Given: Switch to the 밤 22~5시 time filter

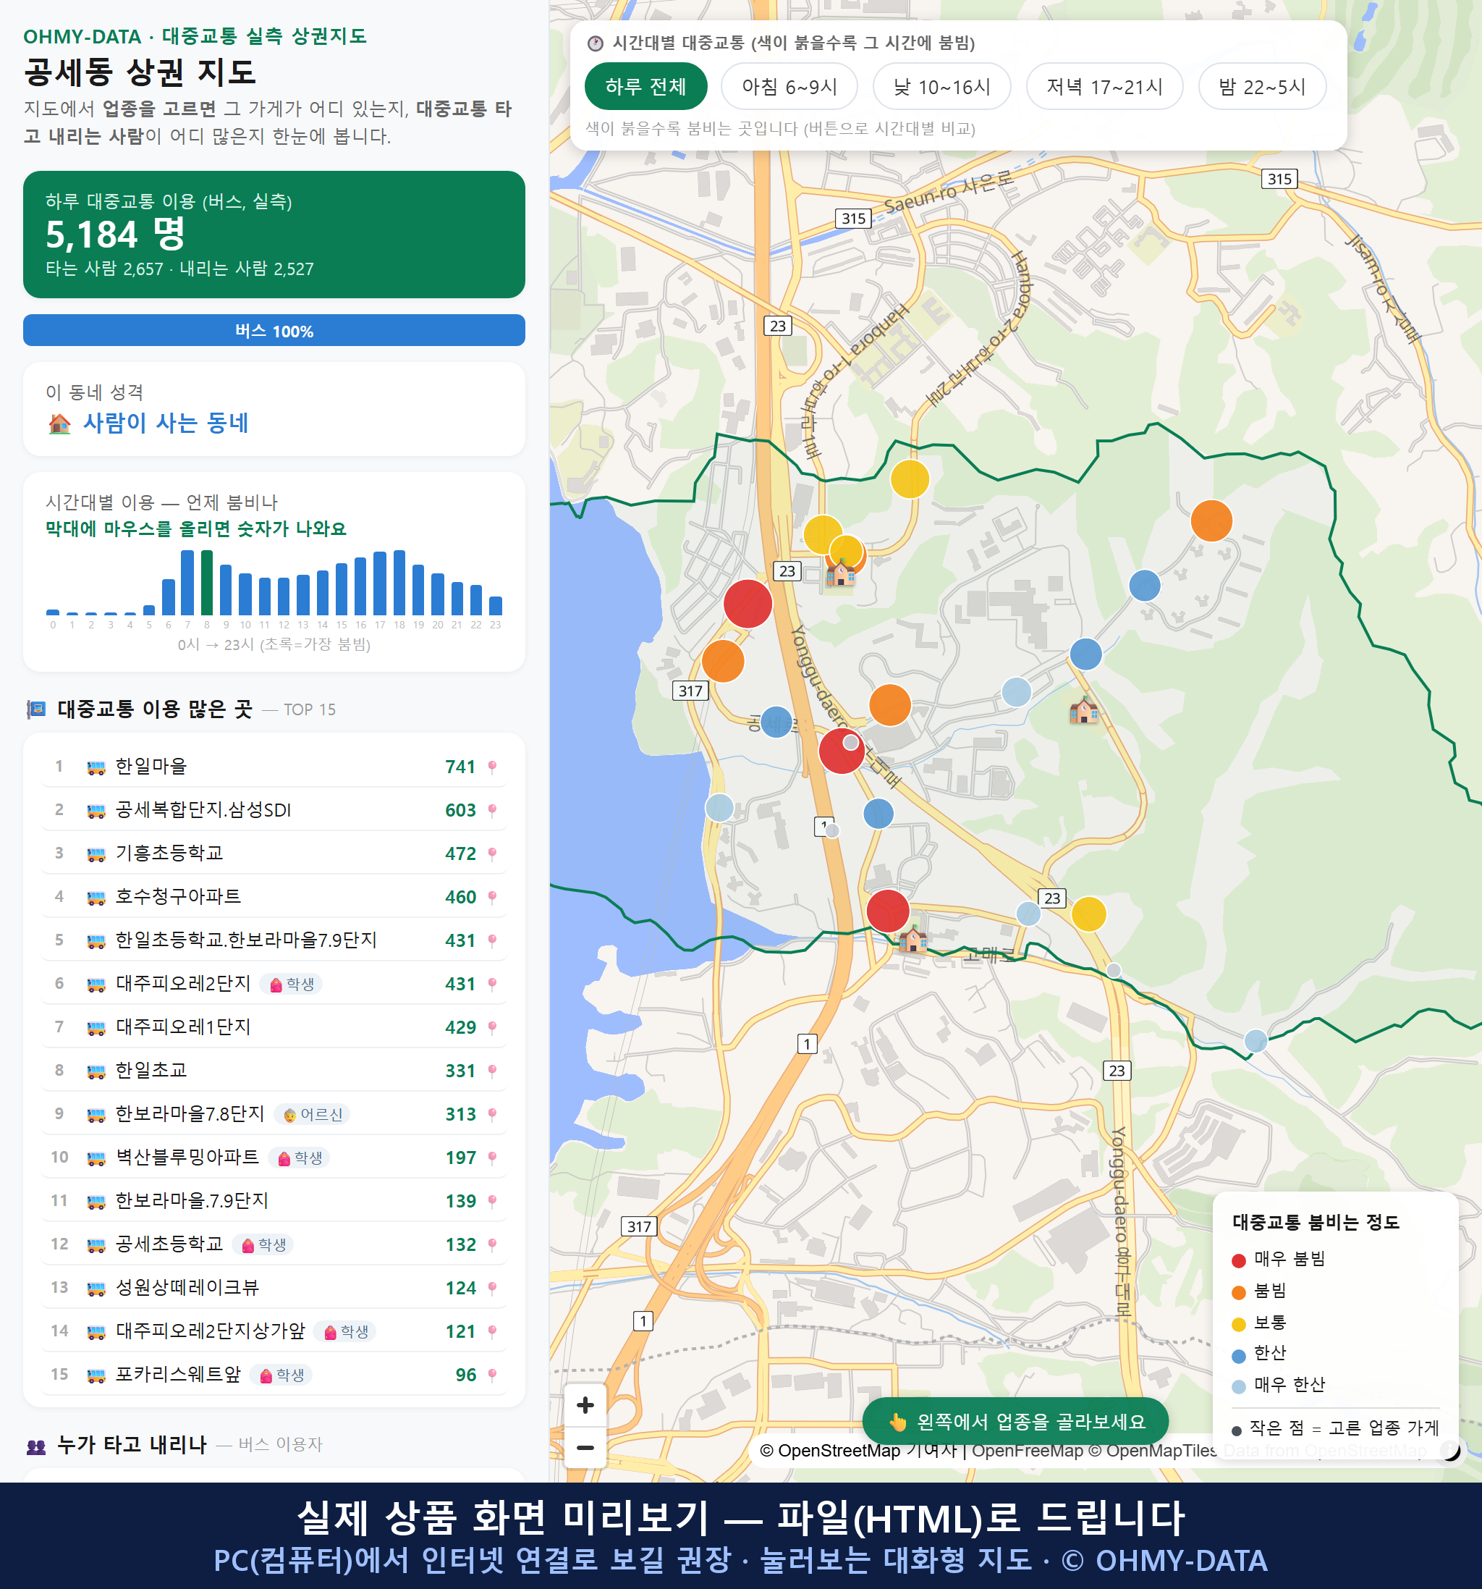Looking at the screenshot, I should 1262,86.
